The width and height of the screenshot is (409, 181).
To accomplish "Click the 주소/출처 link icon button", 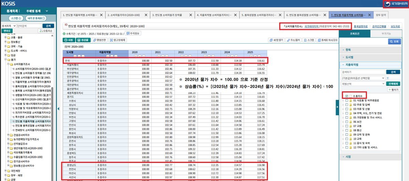I will [x=293, y=40].
